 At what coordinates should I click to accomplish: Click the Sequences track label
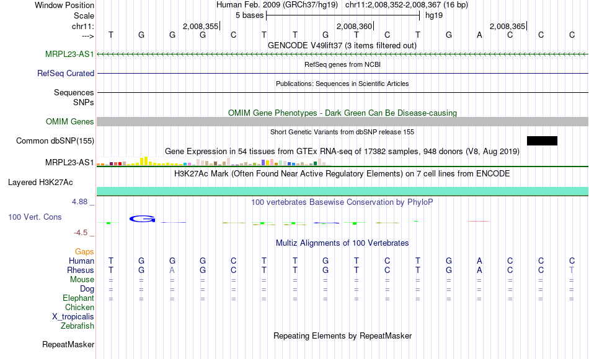click(74, 92)
